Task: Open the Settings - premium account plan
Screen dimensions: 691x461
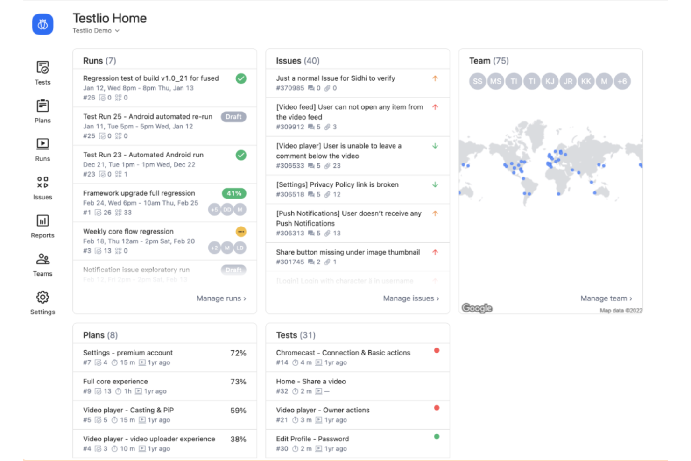Action: tap(127, 352)
